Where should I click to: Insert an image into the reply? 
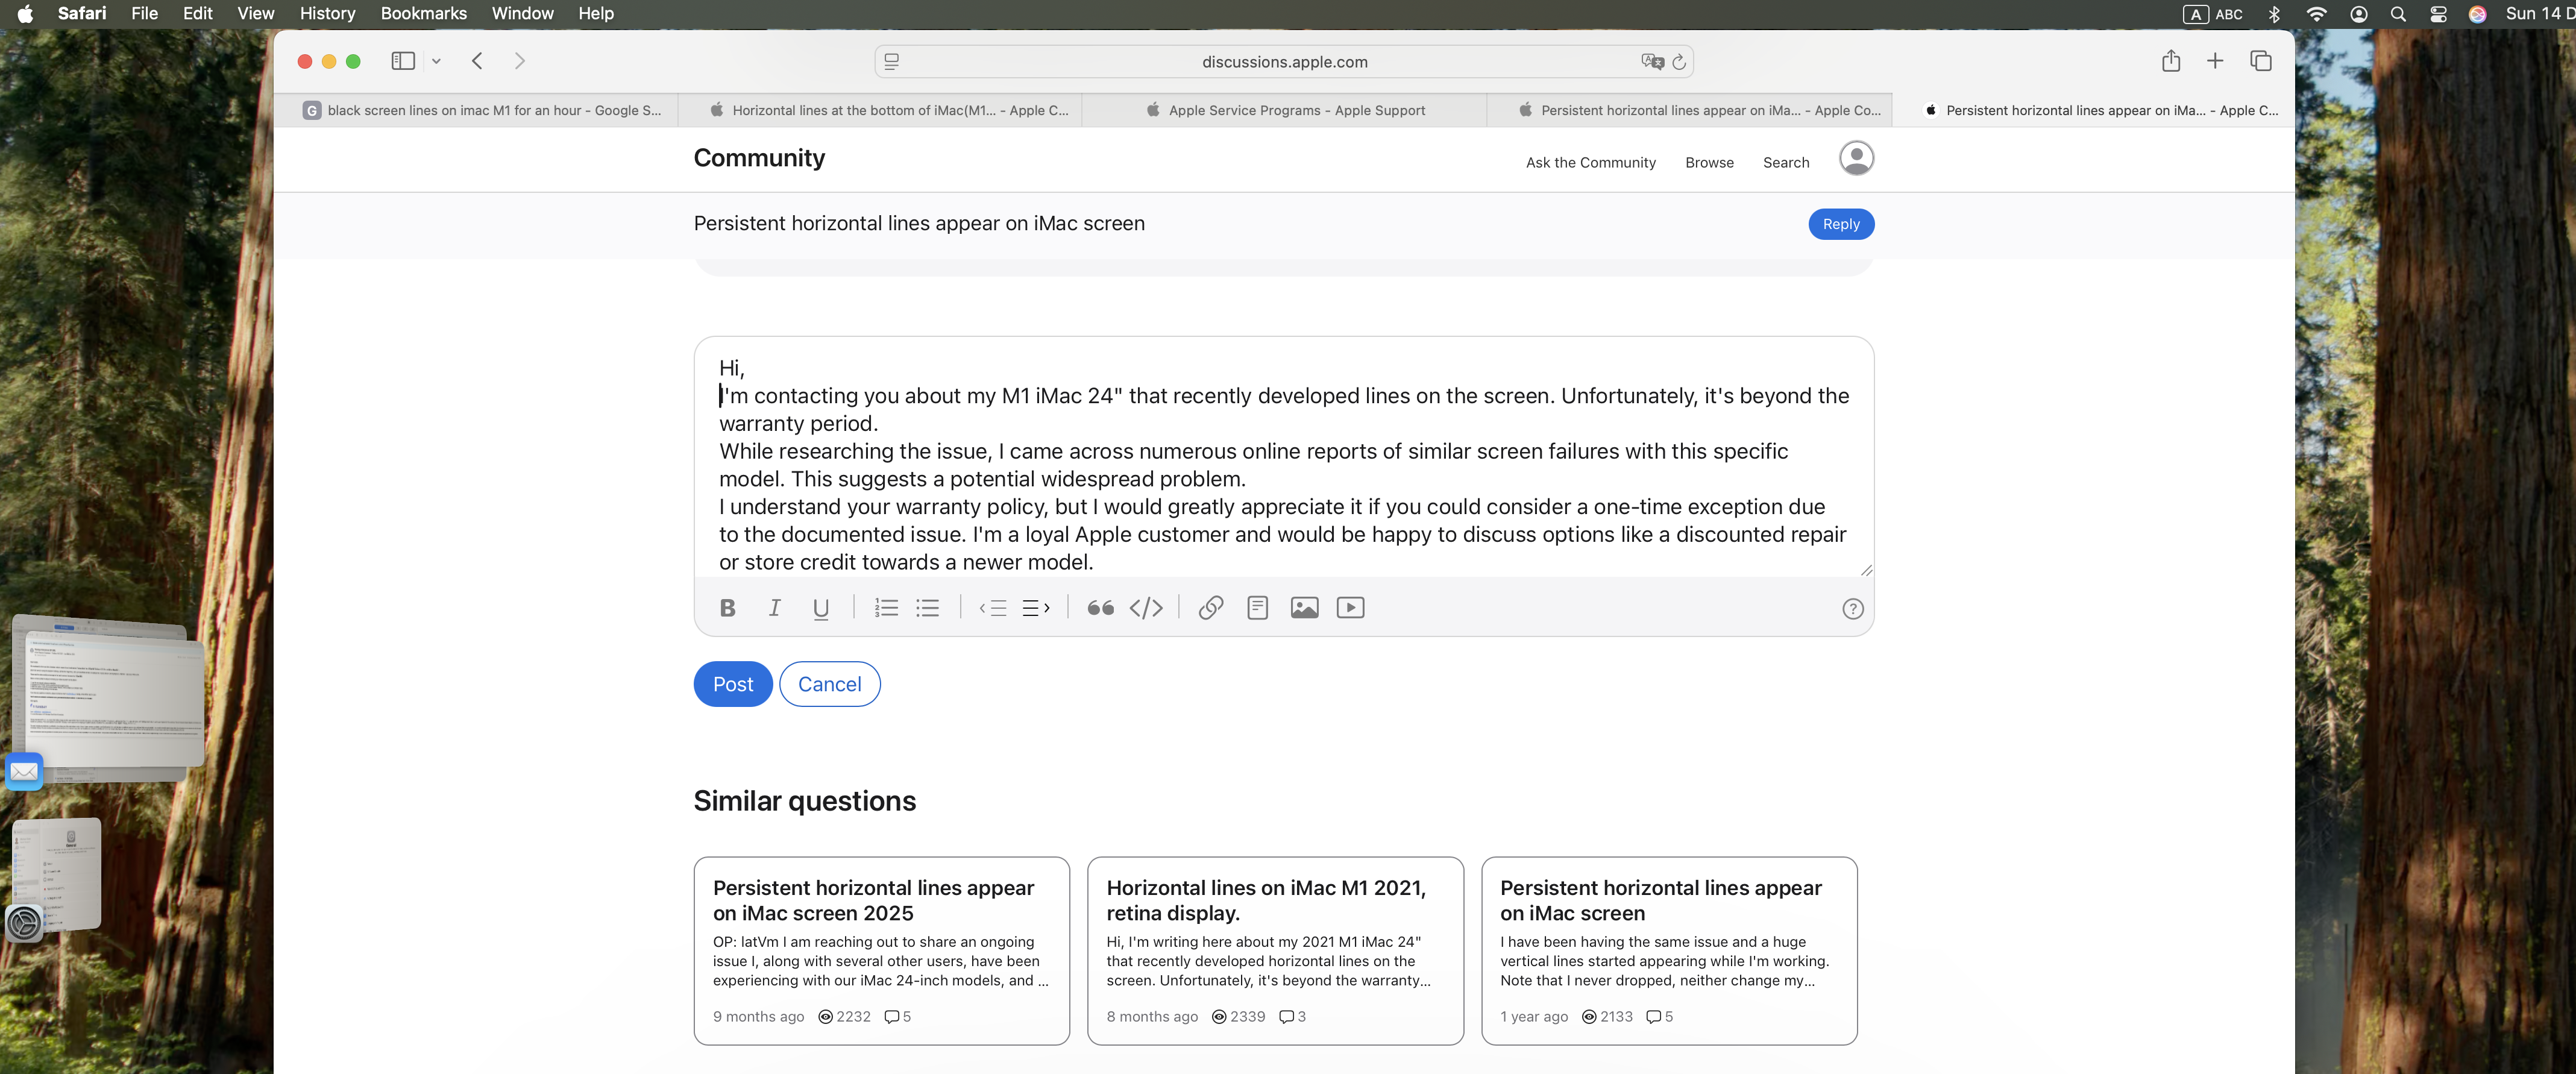(x=1304, y=608)
